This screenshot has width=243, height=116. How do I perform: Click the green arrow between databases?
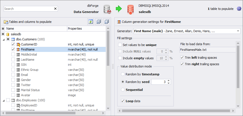[119, 9]
